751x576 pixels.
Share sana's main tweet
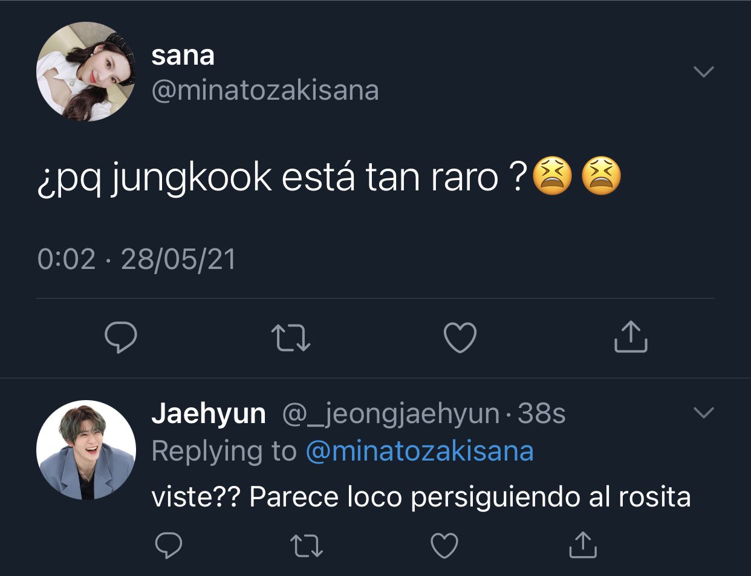631,337
